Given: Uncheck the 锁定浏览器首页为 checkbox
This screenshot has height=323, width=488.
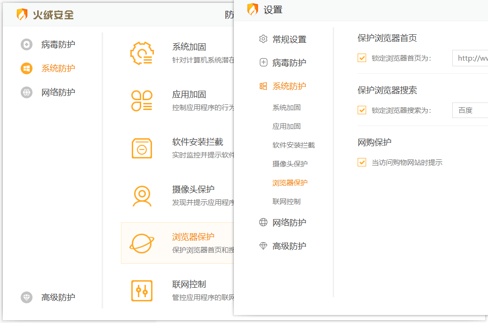Looking at the screenshot, I should [362, 58].
